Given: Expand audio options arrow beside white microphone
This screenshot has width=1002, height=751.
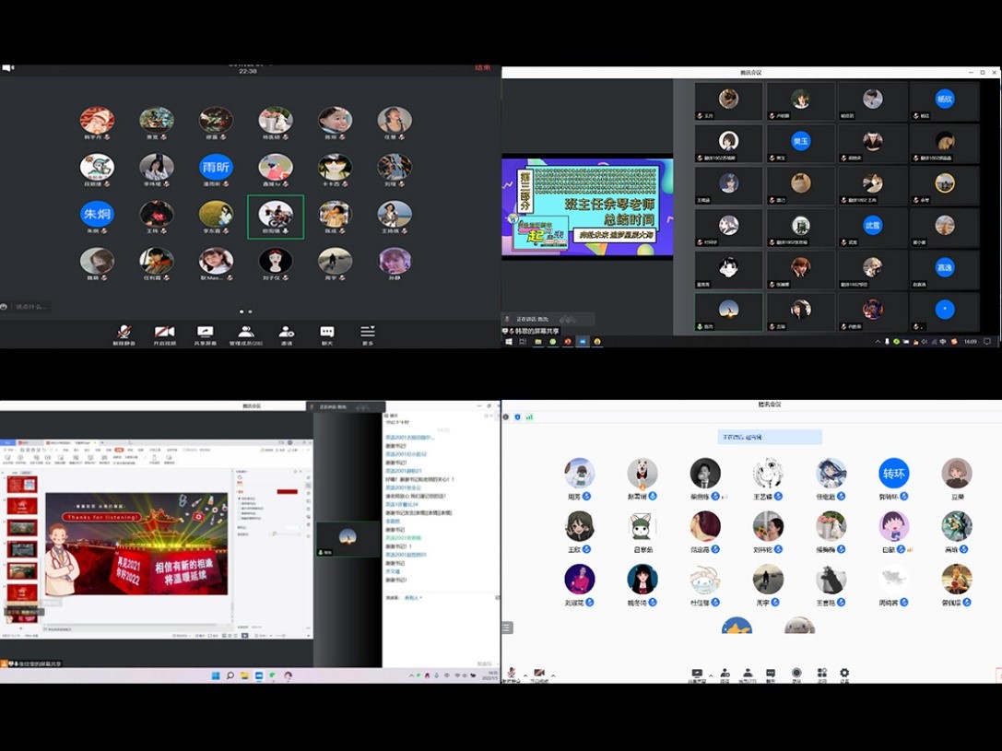Looking at the screenshot, I should tap(525, 675).
